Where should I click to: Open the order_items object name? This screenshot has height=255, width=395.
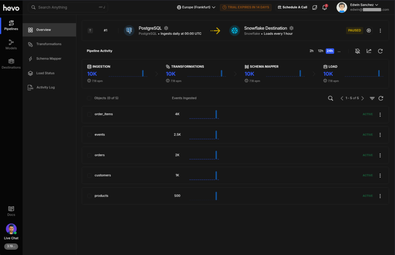click(x=103, y=114)
